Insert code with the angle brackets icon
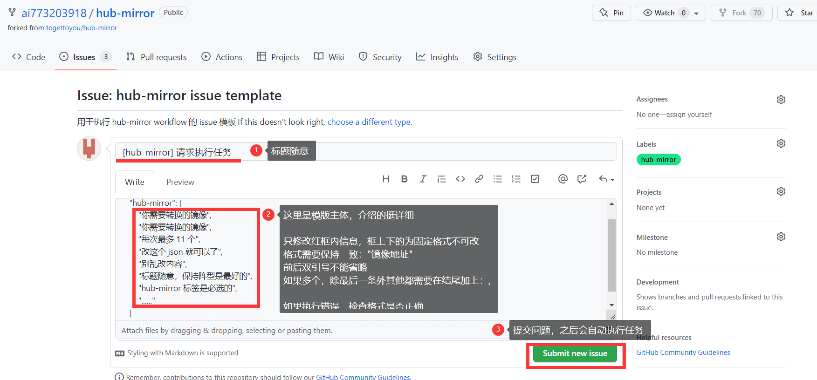 tap(460, 179)
